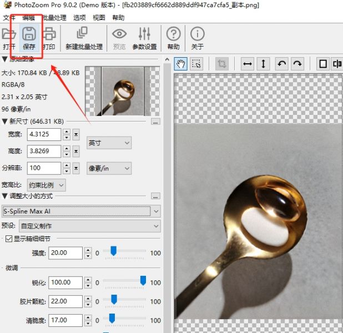343x333 pixels.
Task: Collapse the 调整大小的方式 section
Action: (4, 196)
